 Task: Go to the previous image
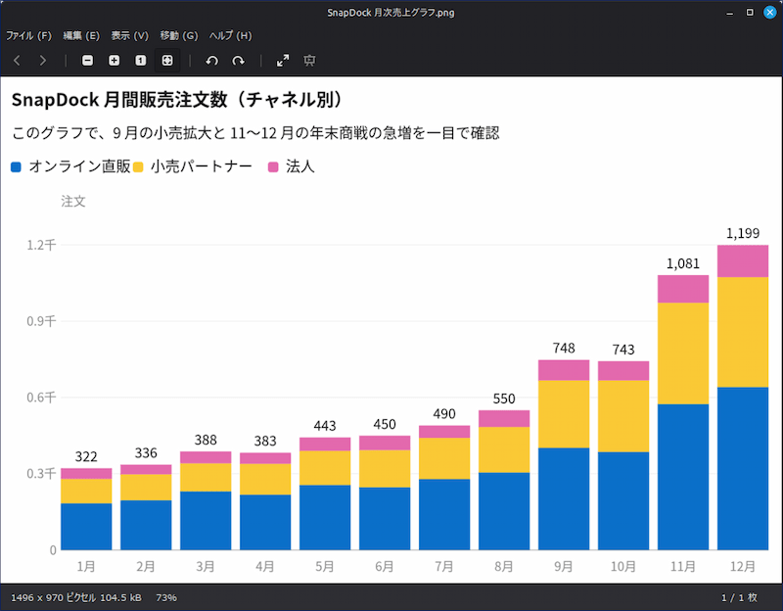pyautogui.click(x=17, y=61)
